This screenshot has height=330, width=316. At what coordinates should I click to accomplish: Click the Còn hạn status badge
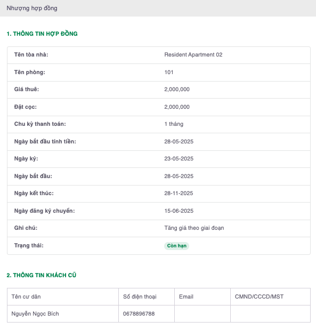point(176,246)
